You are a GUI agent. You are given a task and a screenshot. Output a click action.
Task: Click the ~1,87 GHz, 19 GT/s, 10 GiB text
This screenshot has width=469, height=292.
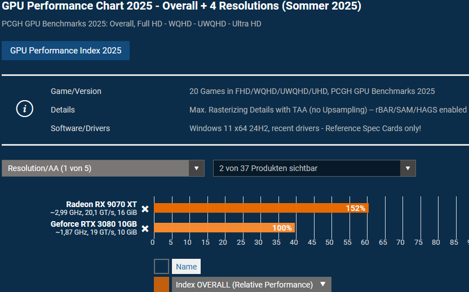point(96,232)
